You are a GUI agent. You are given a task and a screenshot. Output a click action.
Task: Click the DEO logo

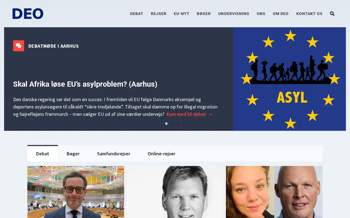click(28, 14)
